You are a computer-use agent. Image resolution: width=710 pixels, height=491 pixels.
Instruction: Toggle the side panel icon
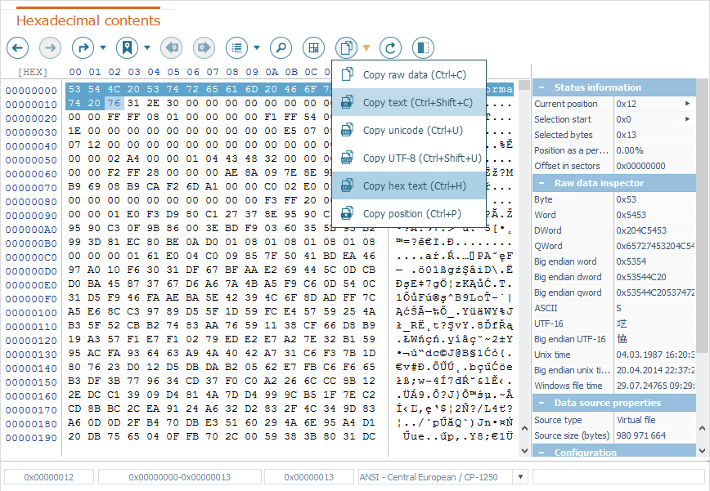coord(423,47)
